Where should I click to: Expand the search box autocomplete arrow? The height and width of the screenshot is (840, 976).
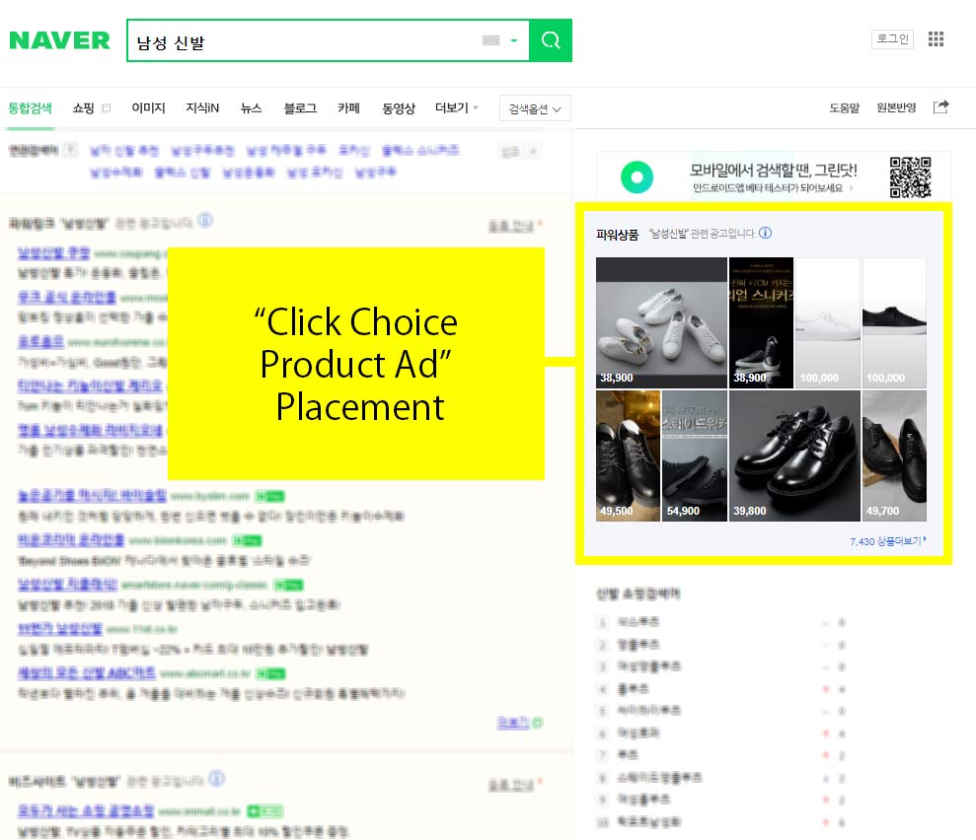click(x=514, y=40)
